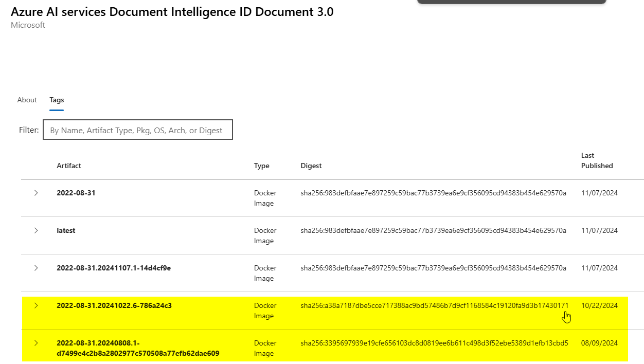The width and height of the screenshot is (644, 364).
Task: Focus the tag Filter input field
Action: [x=138, y=130]
